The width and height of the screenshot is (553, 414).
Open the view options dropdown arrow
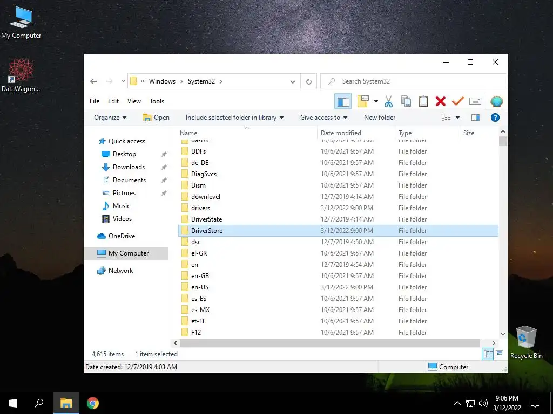tap(457, 118)
